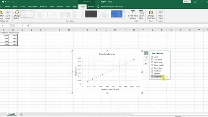Click the top-right data point on chart

[134, 59]
